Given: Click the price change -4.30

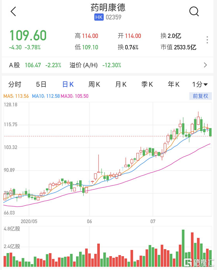Looking at the screenshot, I should tap(15, 47).
